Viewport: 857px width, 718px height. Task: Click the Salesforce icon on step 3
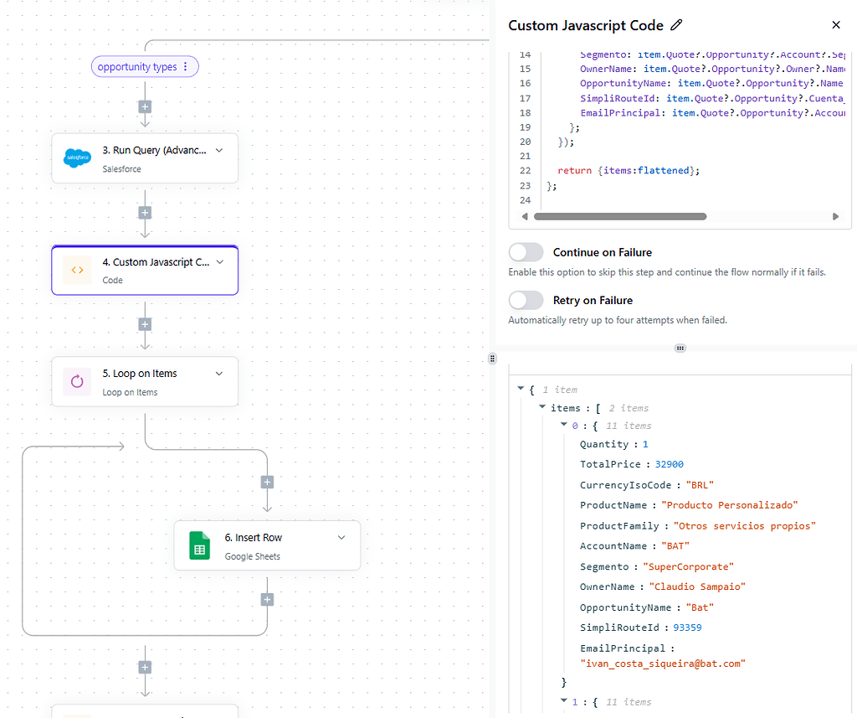(77, 158)
